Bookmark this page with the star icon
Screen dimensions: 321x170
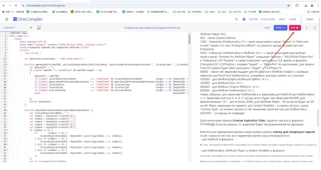coord(288,6)
